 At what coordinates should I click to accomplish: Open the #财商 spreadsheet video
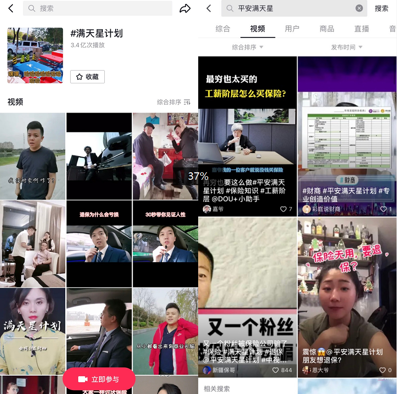pyautogui.click(x=347, y=136)
